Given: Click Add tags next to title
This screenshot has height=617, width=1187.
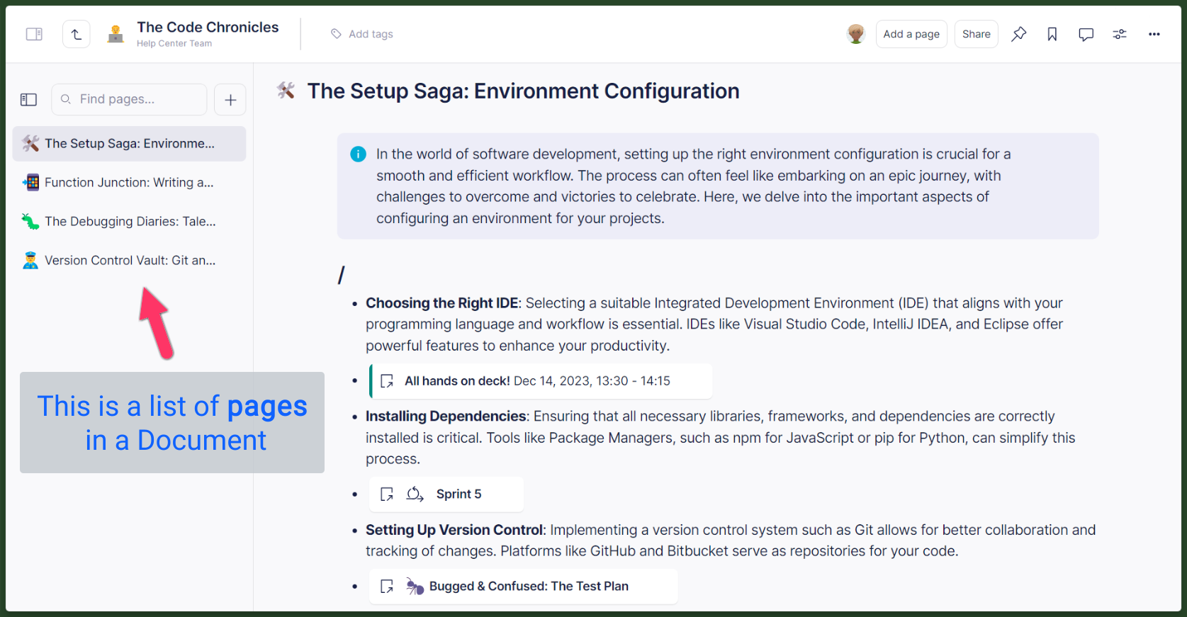Looking at the screenshot, I should (362, 34).
